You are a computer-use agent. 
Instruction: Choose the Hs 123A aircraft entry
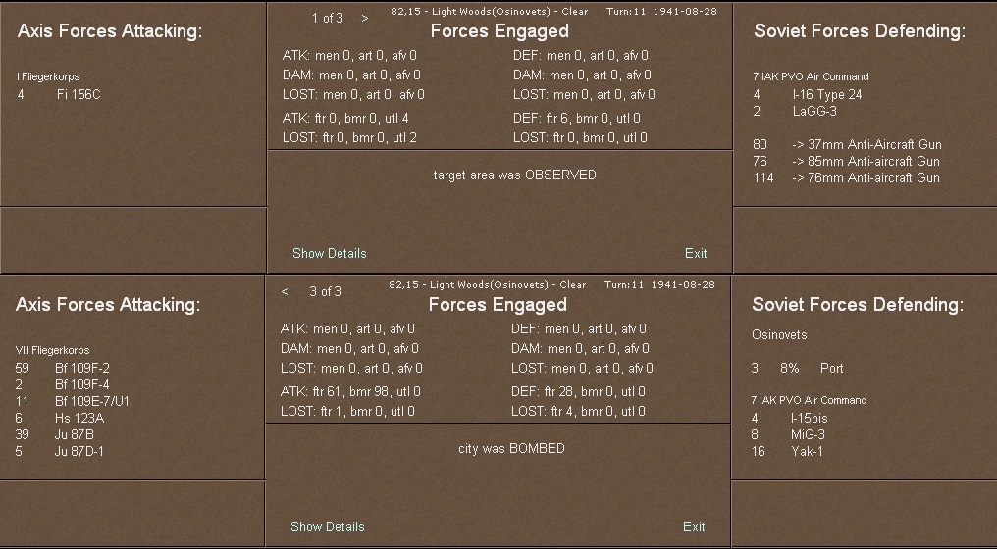pyautogui.click(x=79, y=418)
